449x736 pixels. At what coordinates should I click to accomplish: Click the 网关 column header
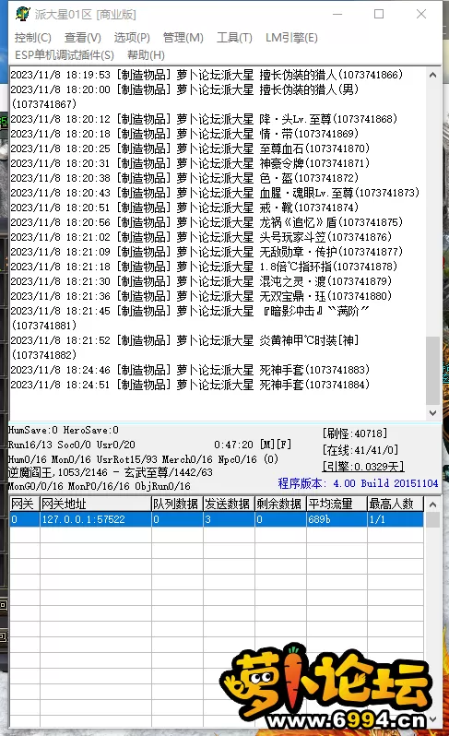coord(24,505)
